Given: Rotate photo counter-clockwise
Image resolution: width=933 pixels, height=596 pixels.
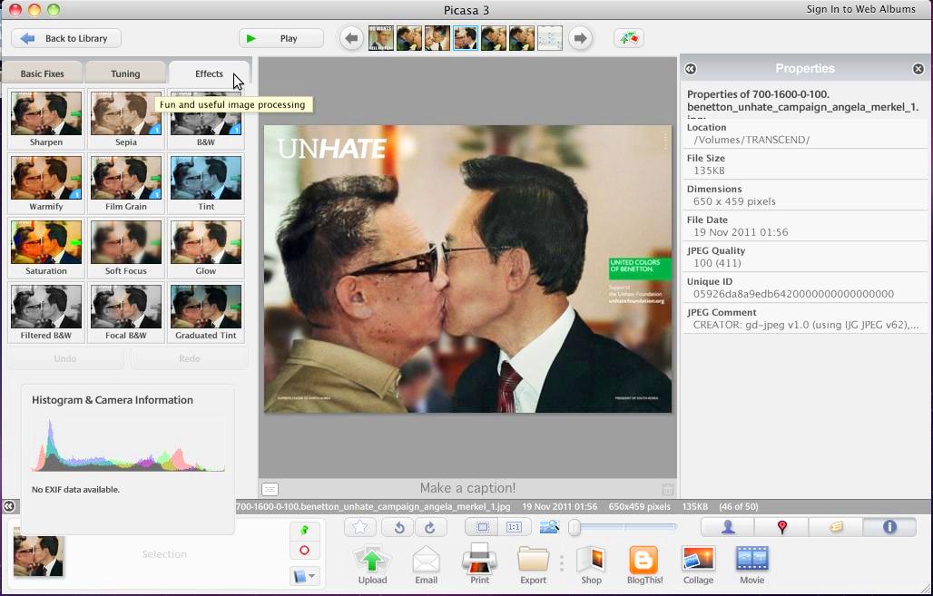Looking at the screenshot, I should (x=399, y=527).
